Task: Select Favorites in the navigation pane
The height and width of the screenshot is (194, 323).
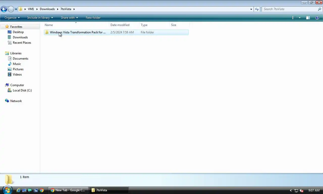Action: click(x=16, y=27)
